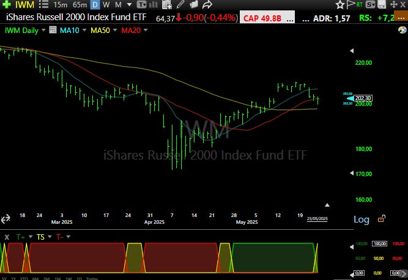Click the MA10 indicator label

(x=70, y=30)
